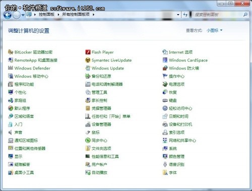Click the Windows CardSpace icon
The height and width of the screenshot is (191, 252).
pos(165,60)
